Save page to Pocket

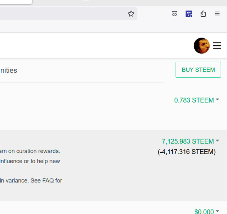coord(175,14)
